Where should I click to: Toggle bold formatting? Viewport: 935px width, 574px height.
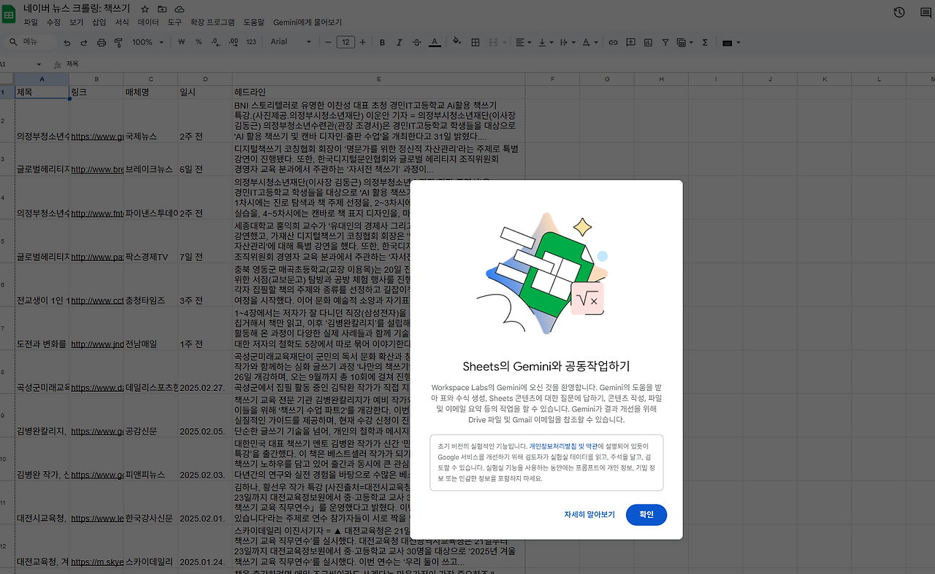tap(381, 42)
